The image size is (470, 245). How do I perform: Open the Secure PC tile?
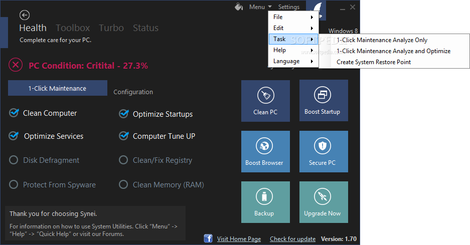[324, 151]
